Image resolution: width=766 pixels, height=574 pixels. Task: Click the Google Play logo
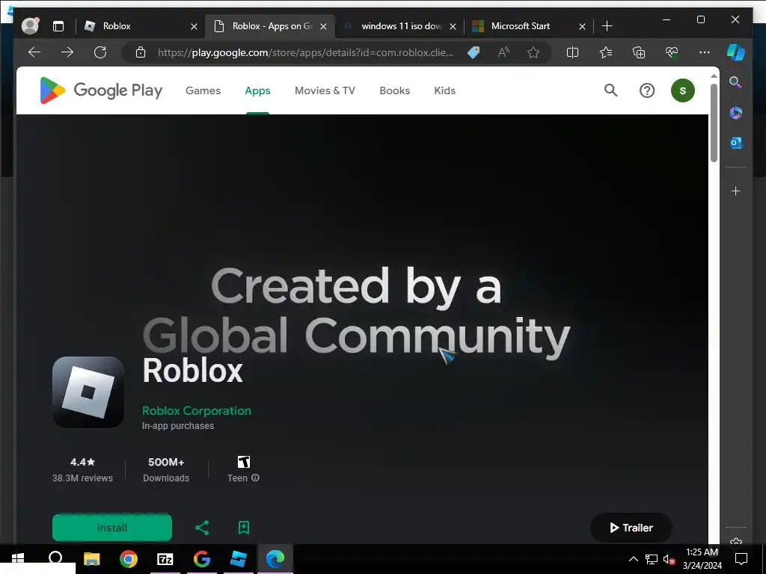(x=101, y=90)
